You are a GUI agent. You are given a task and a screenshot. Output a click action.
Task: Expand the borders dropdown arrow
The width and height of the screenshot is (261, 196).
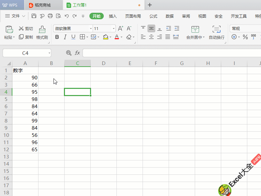point(87,37)
